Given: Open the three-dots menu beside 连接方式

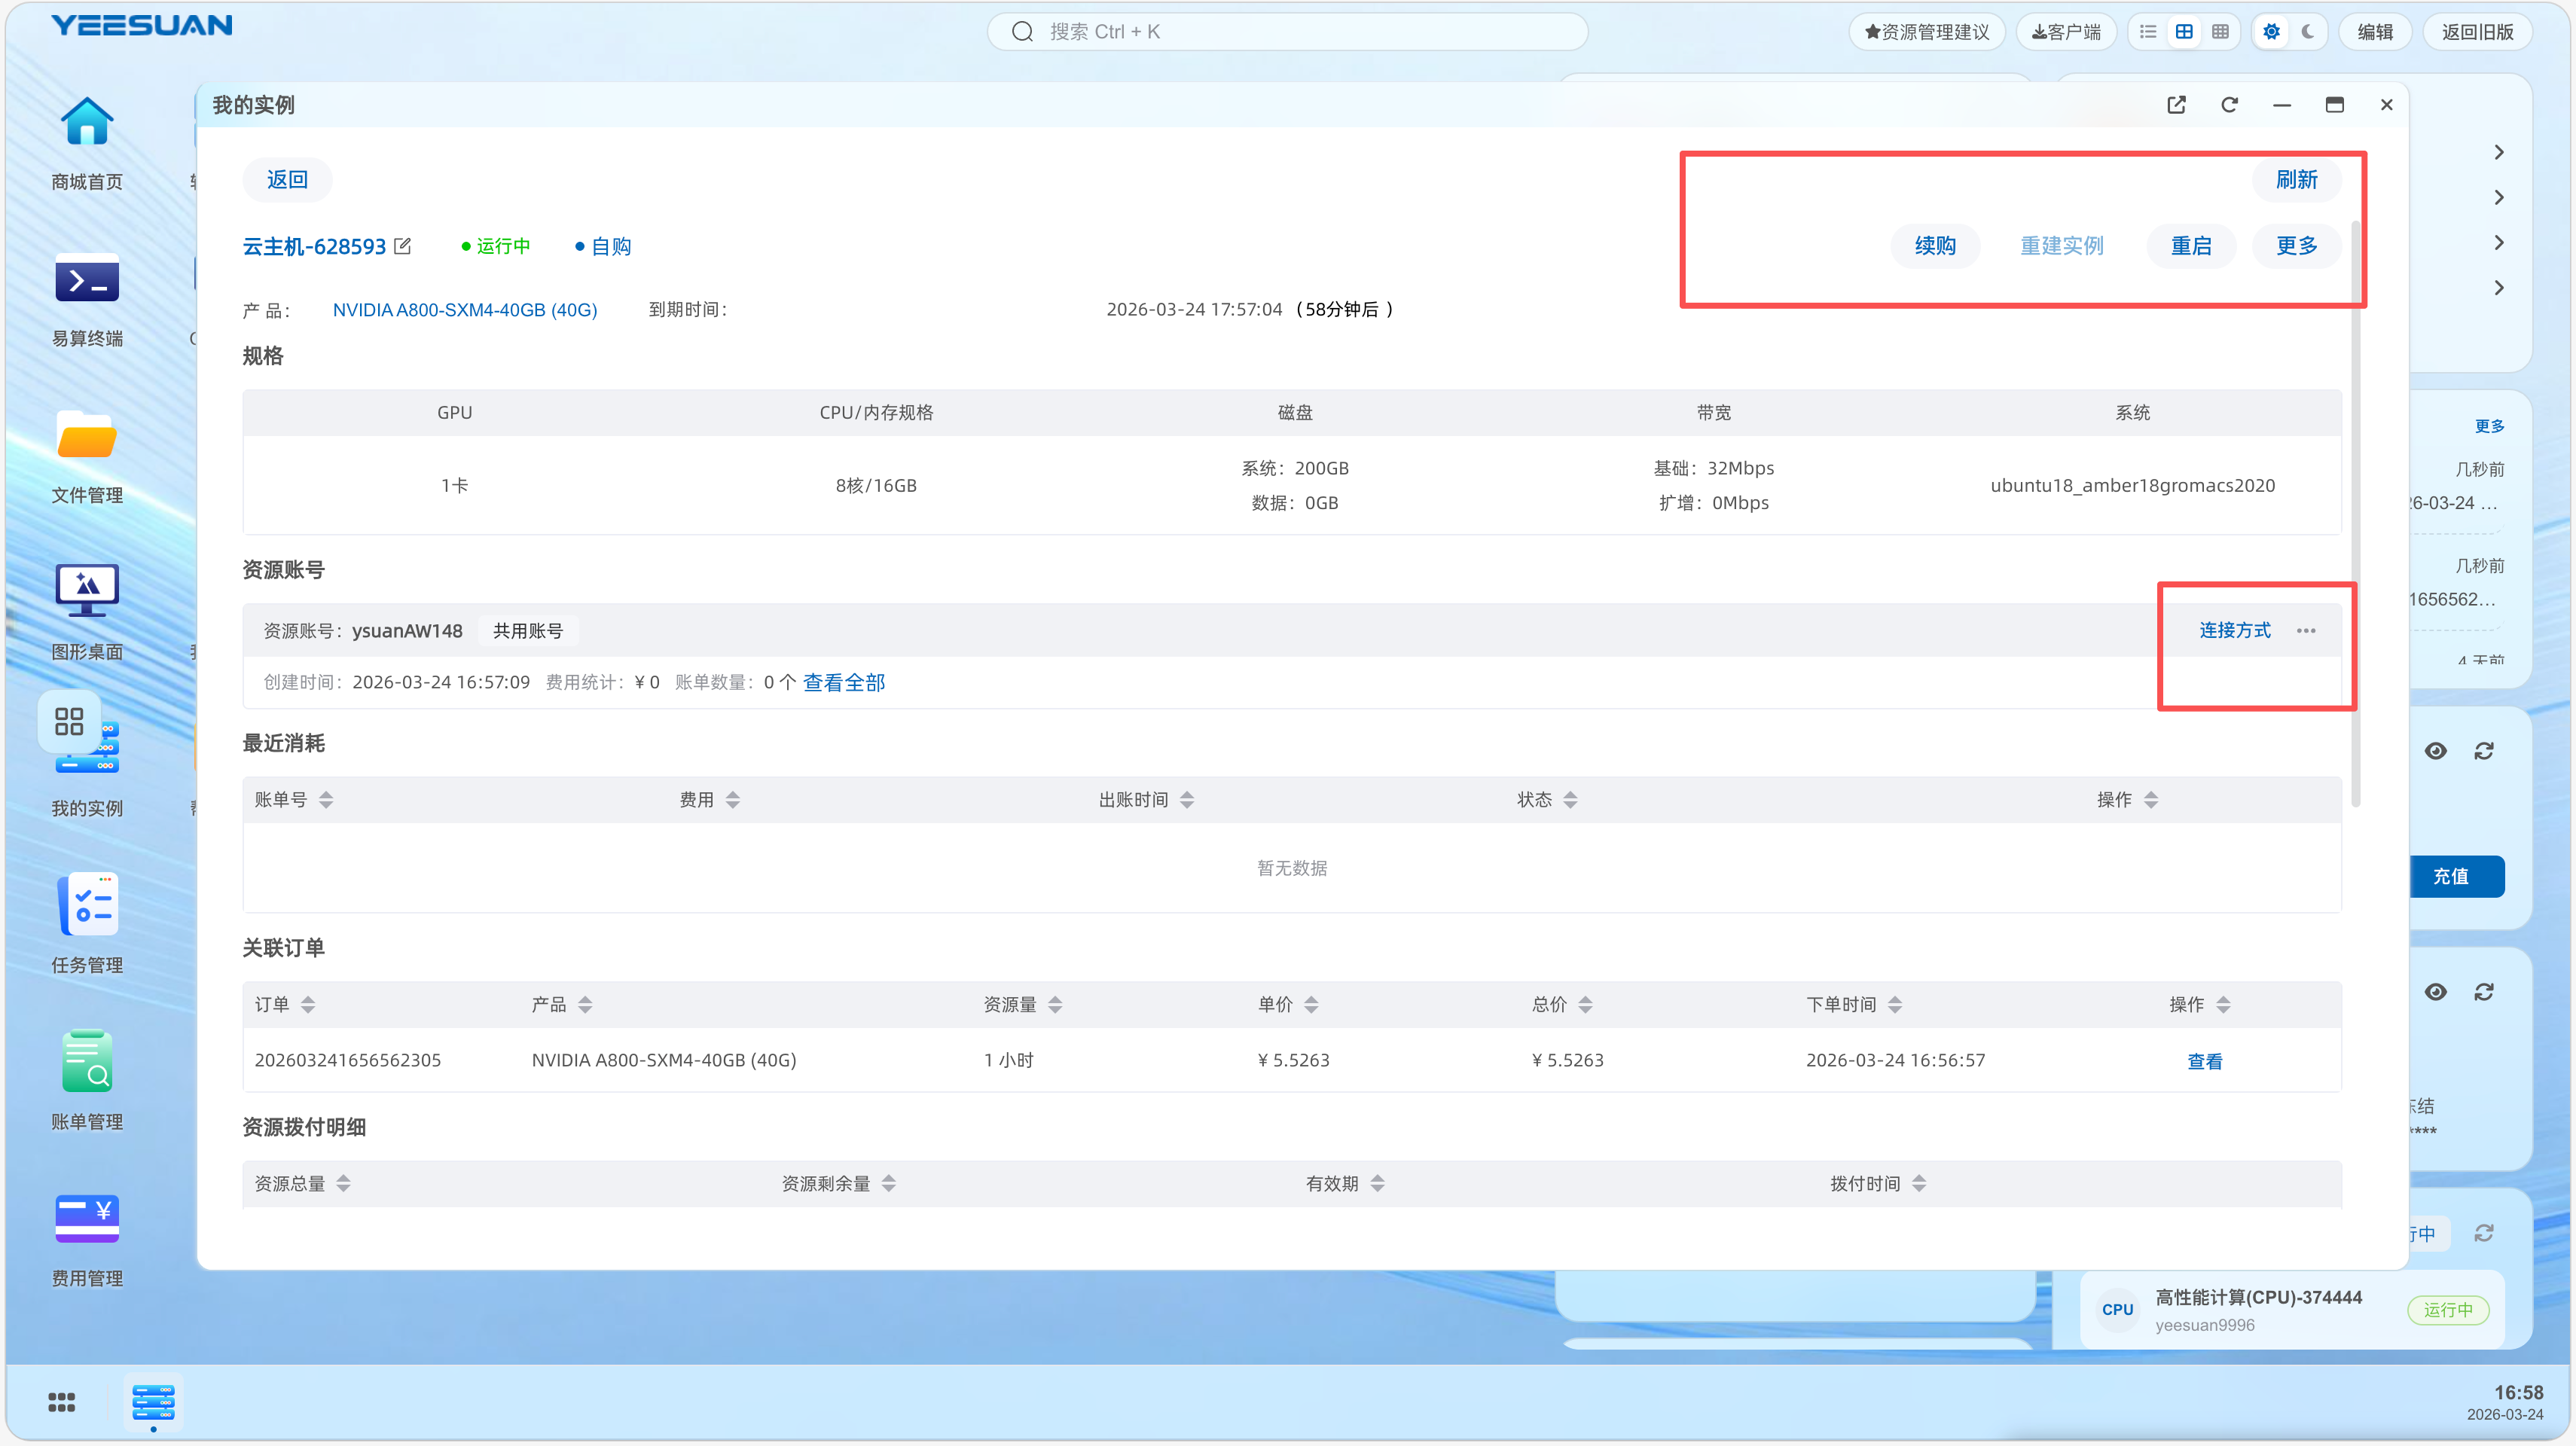Looking at the screenshot, I should tap(2306, 631).
